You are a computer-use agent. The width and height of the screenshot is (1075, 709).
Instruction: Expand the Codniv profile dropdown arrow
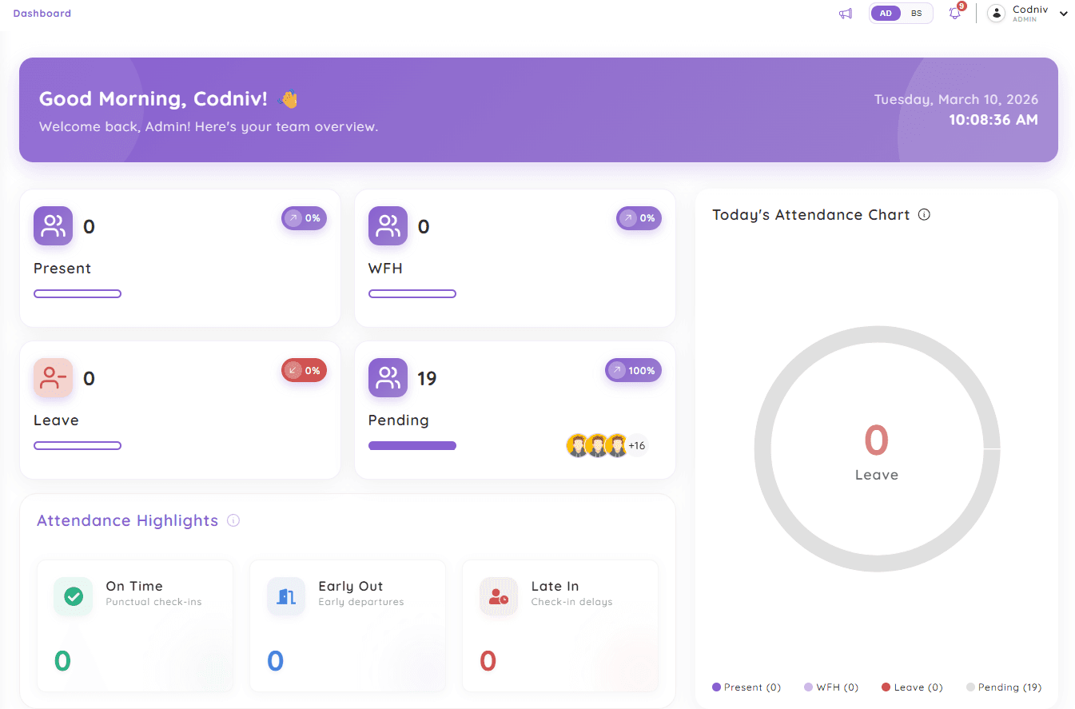click(1063, 14)
